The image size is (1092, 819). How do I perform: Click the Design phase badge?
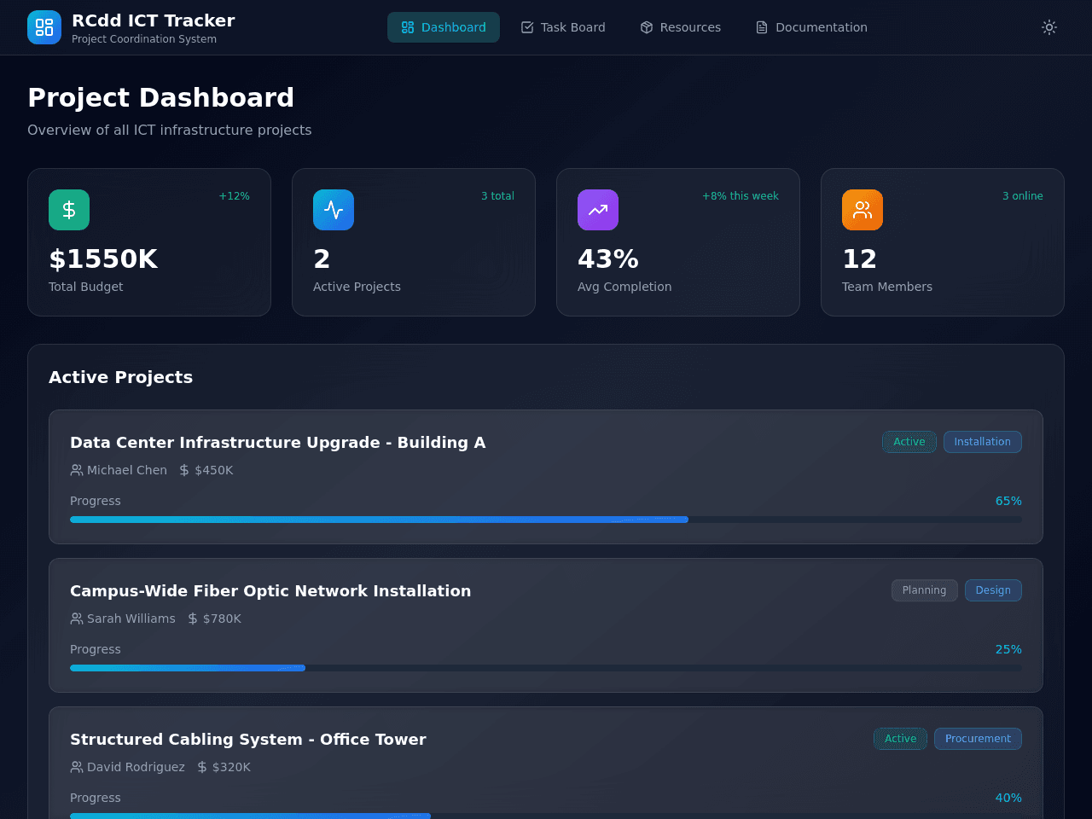993,590
